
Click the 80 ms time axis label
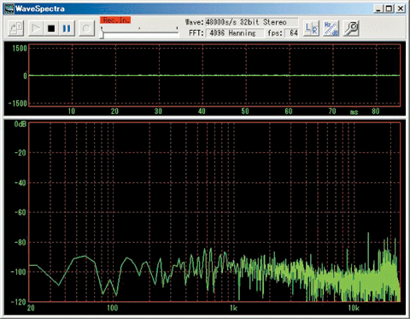pos(376,111)
